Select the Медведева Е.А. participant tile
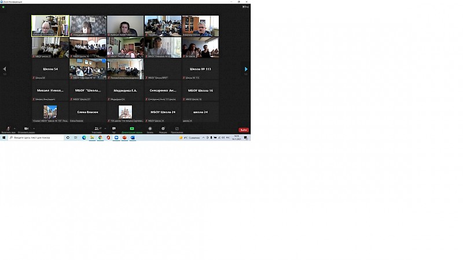The width and height of the screenshot is (463, 260). (x=125, y=91)
